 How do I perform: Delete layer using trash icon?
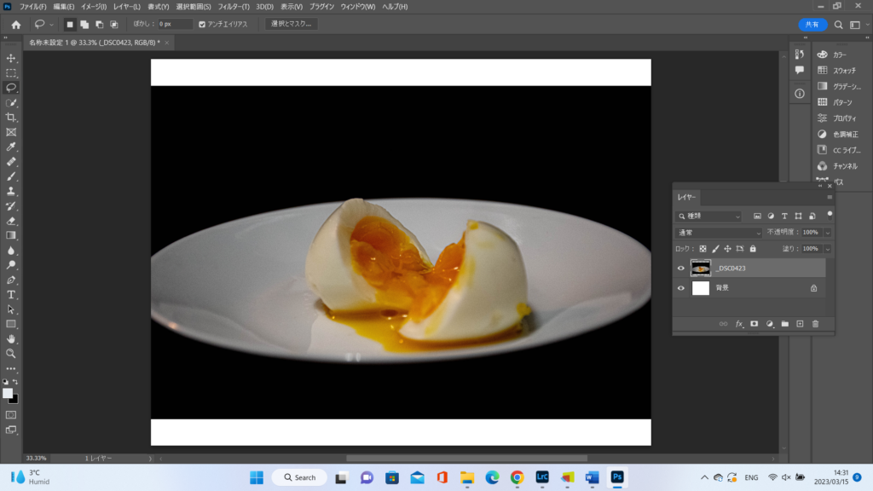815,324
